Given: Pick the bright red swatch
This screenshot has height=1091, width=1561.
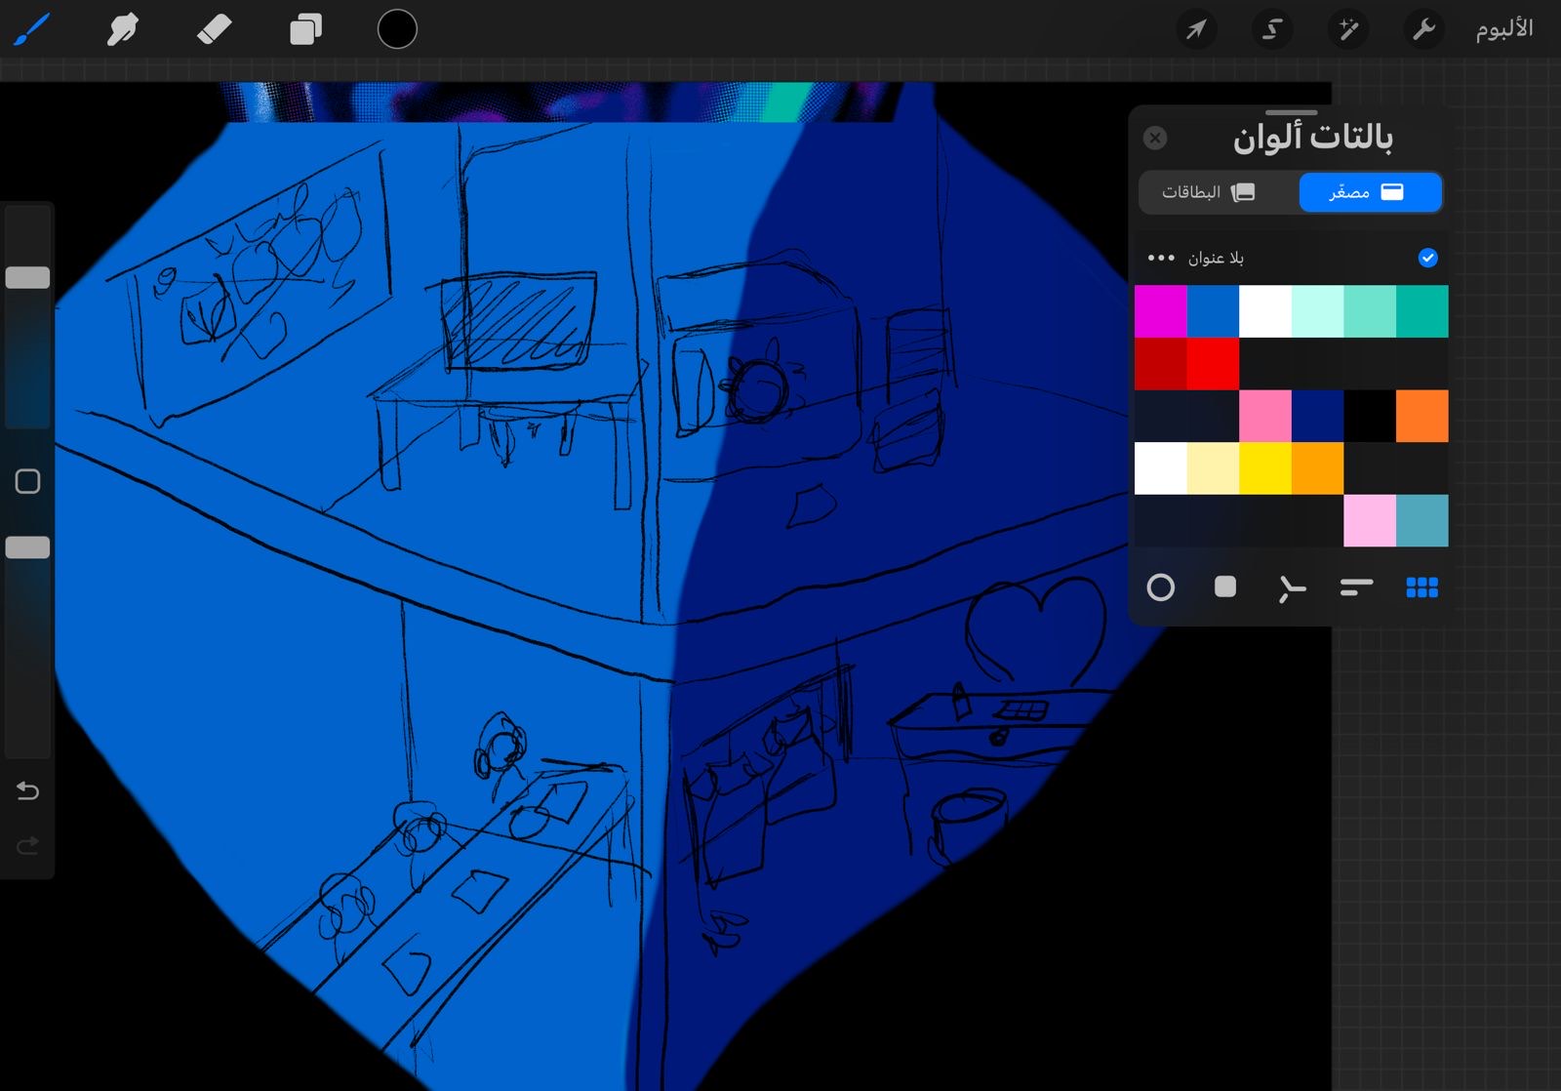Looking at the screenshot, I should tap(1214, 364).
